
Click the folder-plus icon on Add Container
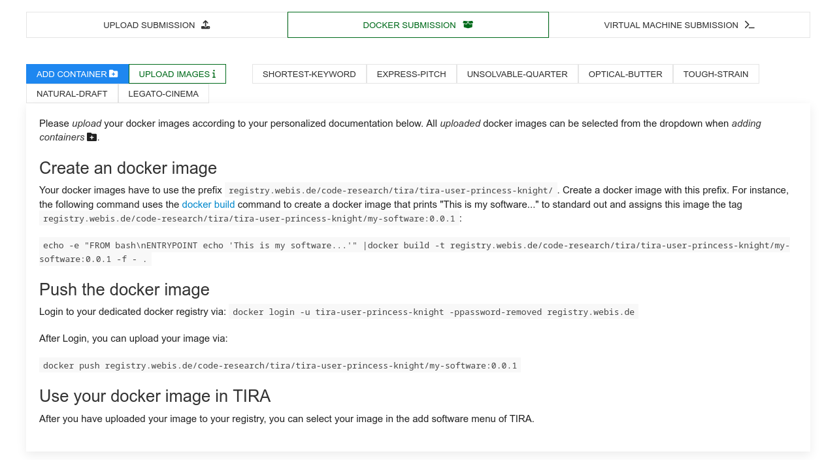[114, 74]
